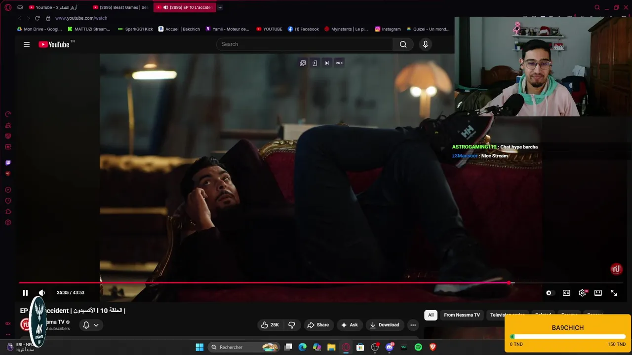Open more actions three-dot menu
This screenshot has height=355, width=632.
coord(413,325)
